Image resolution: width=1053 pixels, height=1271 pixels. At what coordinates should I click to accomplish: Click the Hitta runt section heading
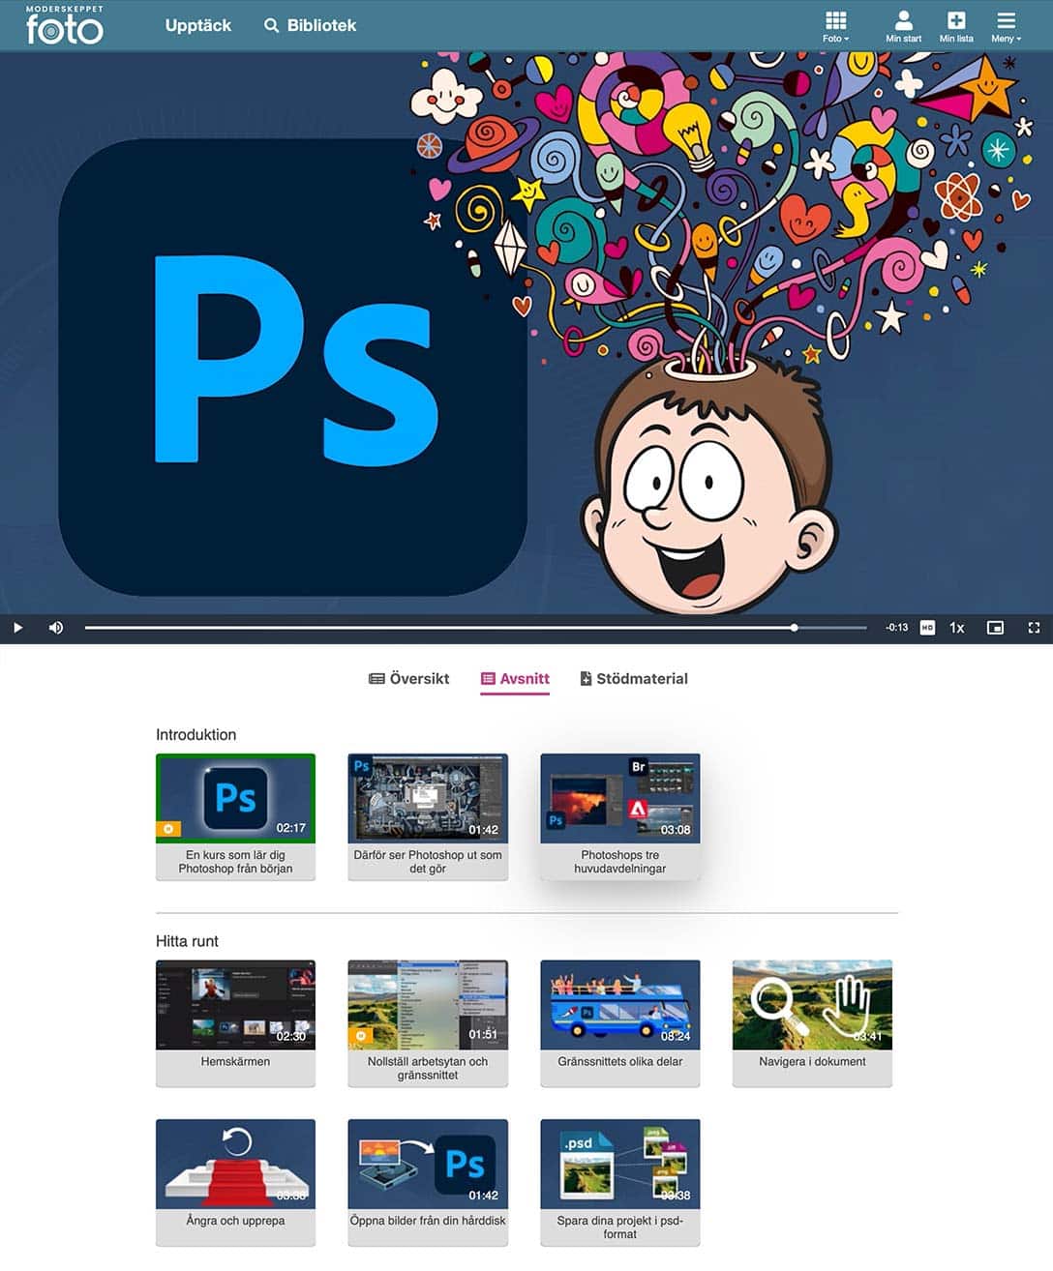[187, 941]
